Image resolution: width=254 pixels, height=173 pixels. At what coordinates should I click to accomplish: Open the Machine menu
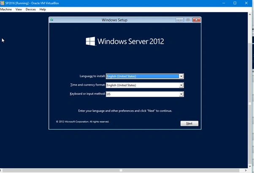(6, 9)
